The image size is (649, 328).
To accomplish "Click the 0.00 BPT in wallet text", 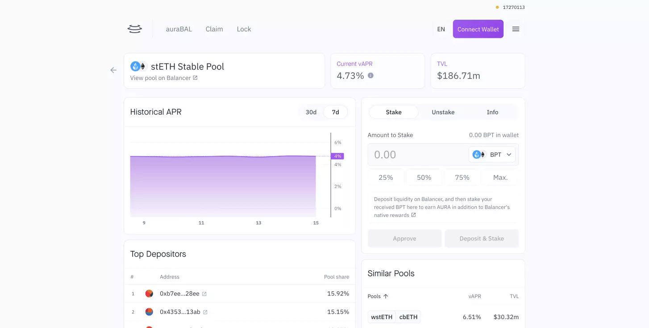I will tap(494, 135).
